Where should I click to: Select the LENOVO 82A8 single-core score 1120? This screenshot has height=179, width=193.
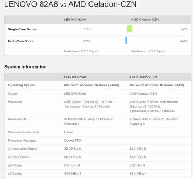coord(87,29)
